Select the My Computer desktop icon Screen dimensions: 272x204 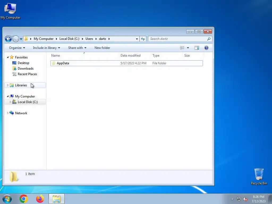10,11
